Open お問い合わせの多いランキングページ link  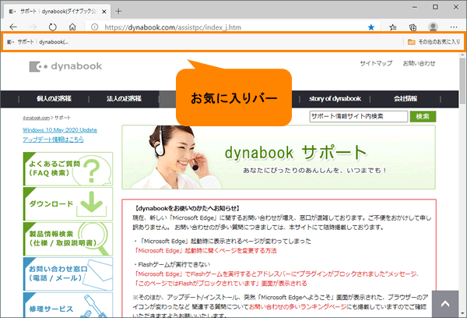(x=297, y=306)
